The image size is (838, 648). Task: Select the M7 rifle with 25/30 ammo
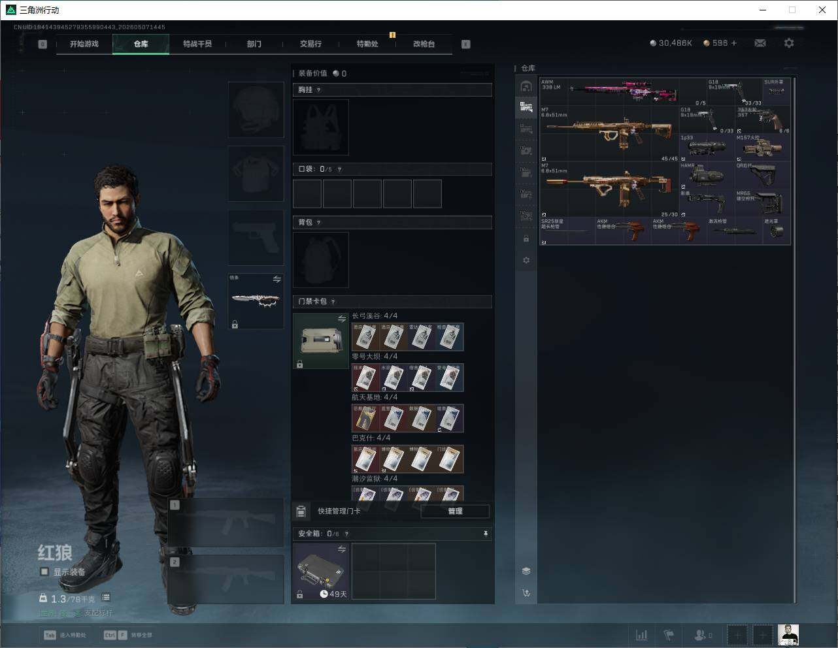[610, 190]
